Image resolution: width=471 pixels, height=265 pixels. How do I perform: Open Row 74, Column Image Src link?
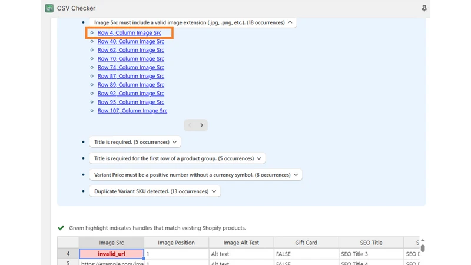tap(131, 68)
